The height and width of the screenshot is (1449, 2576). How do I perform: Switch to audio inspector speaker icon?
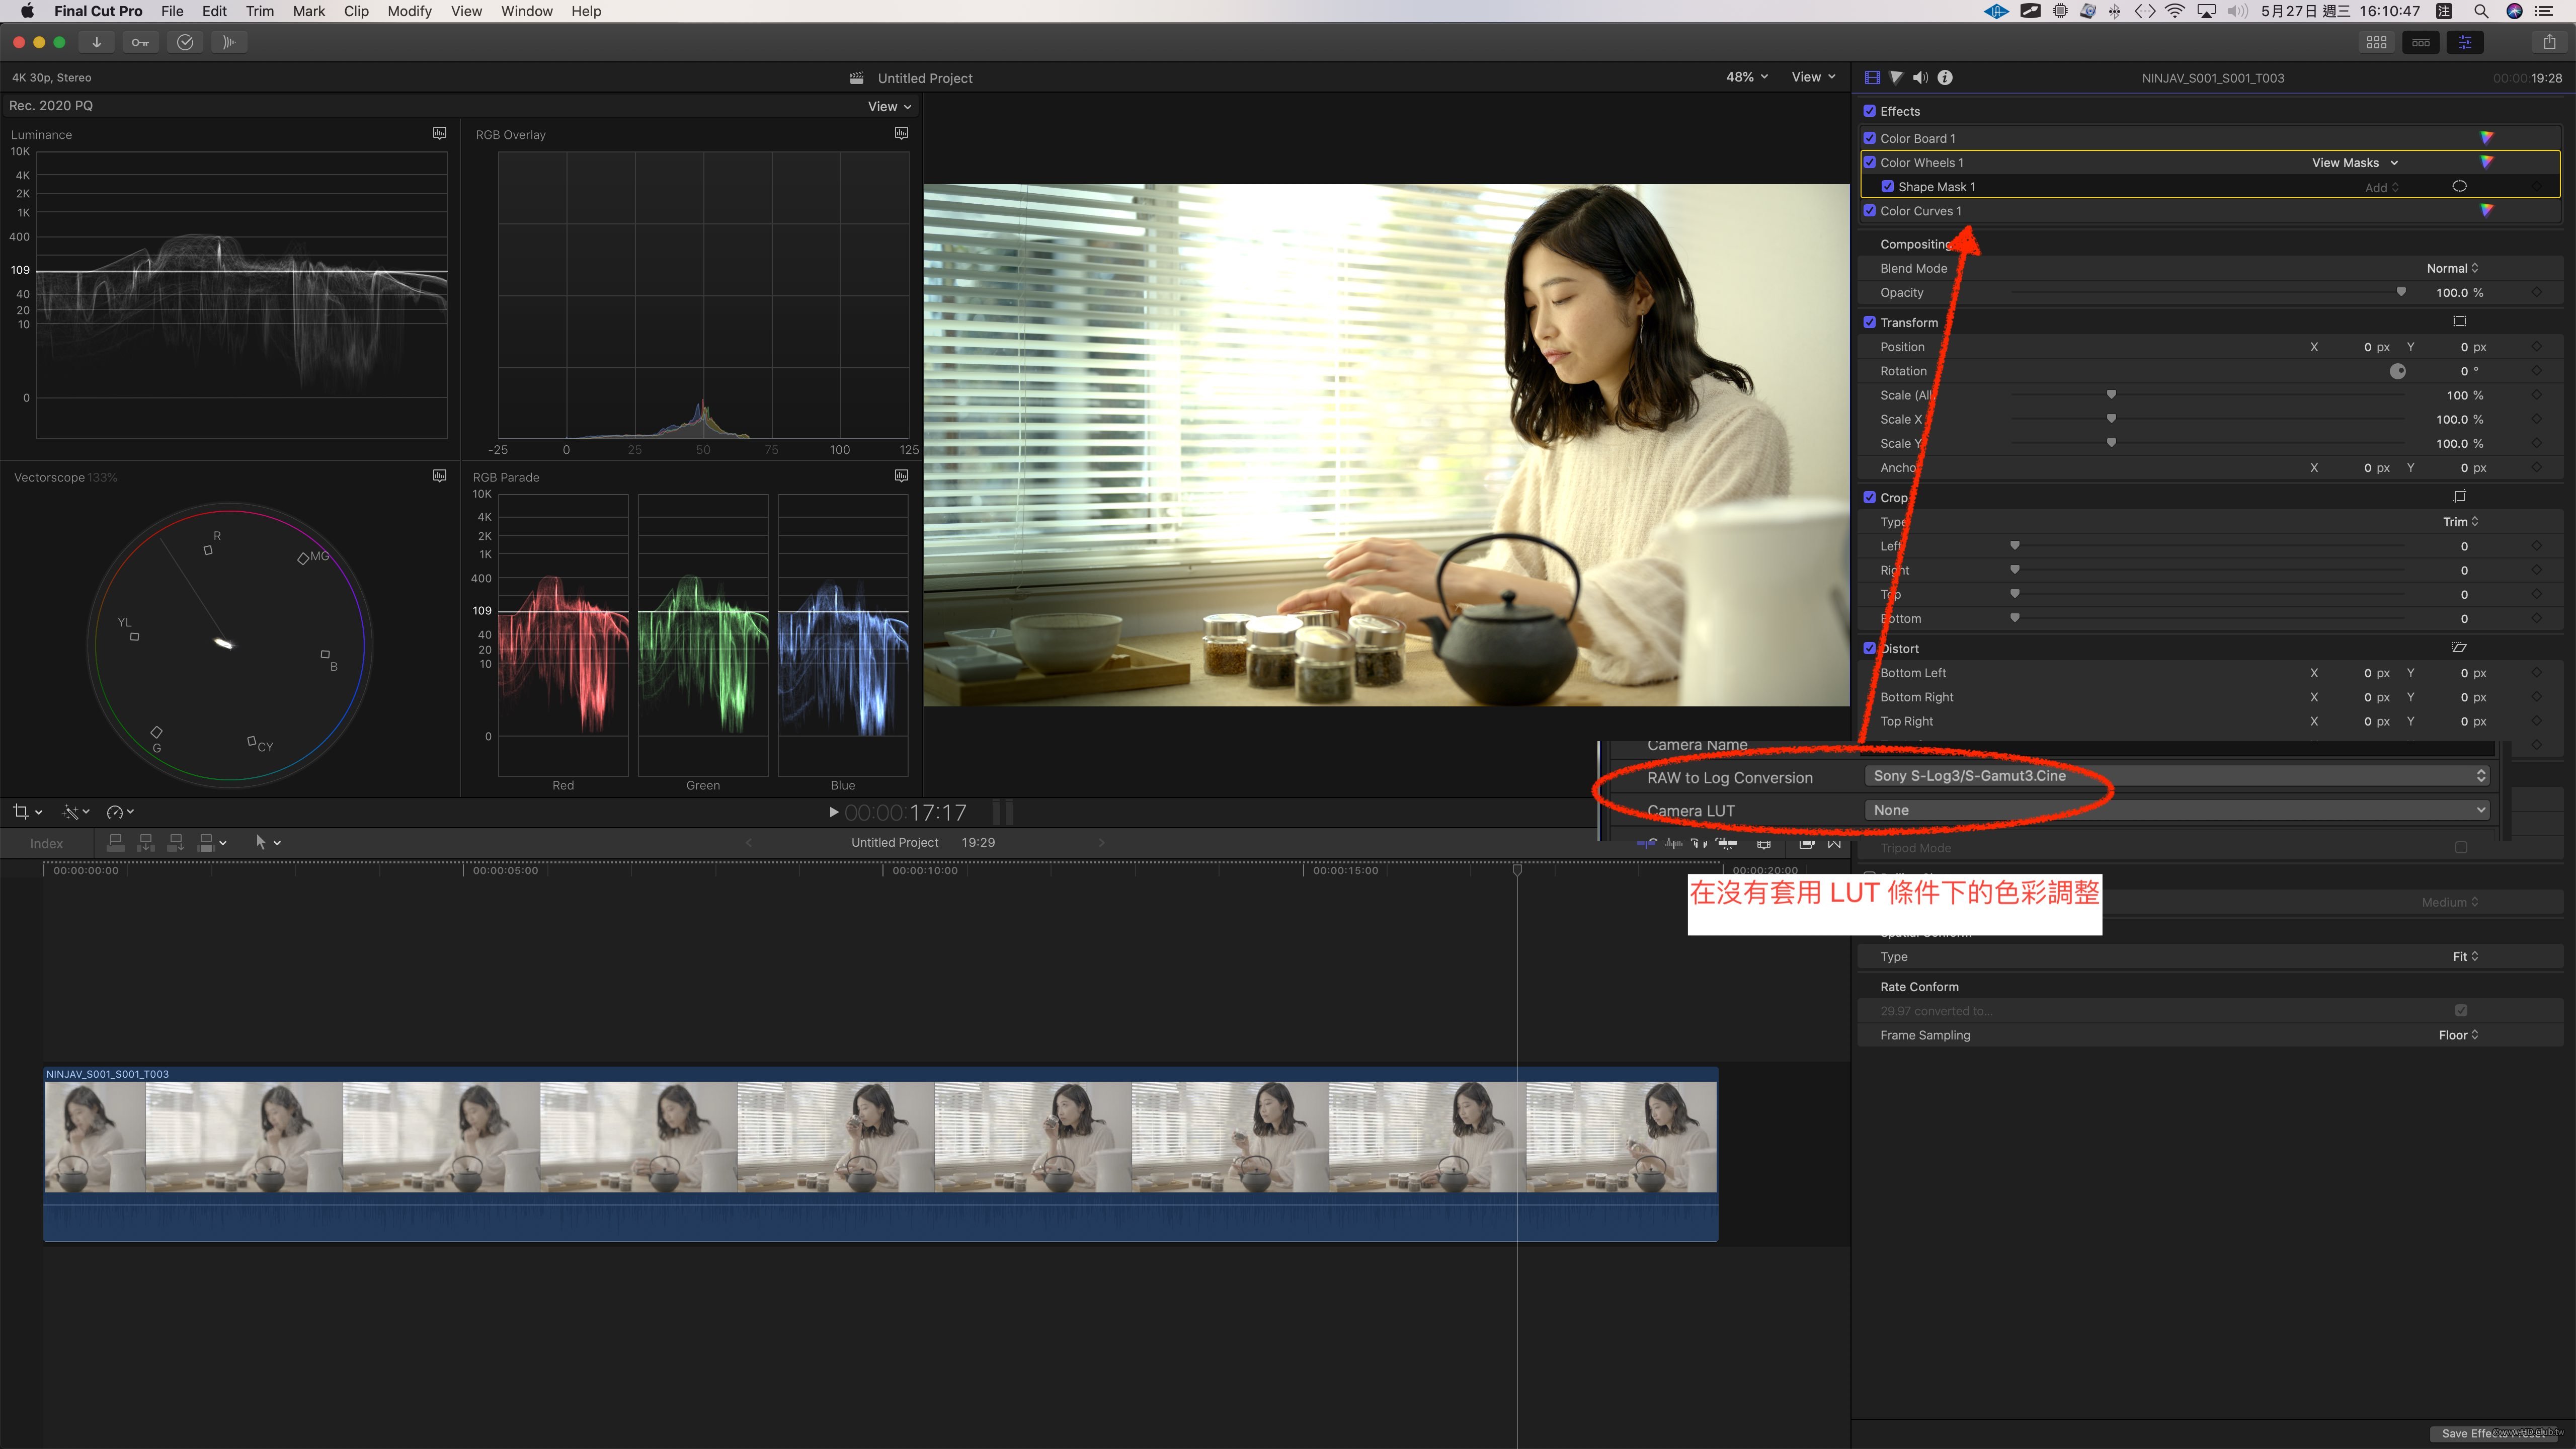(x=1920, y=77)
